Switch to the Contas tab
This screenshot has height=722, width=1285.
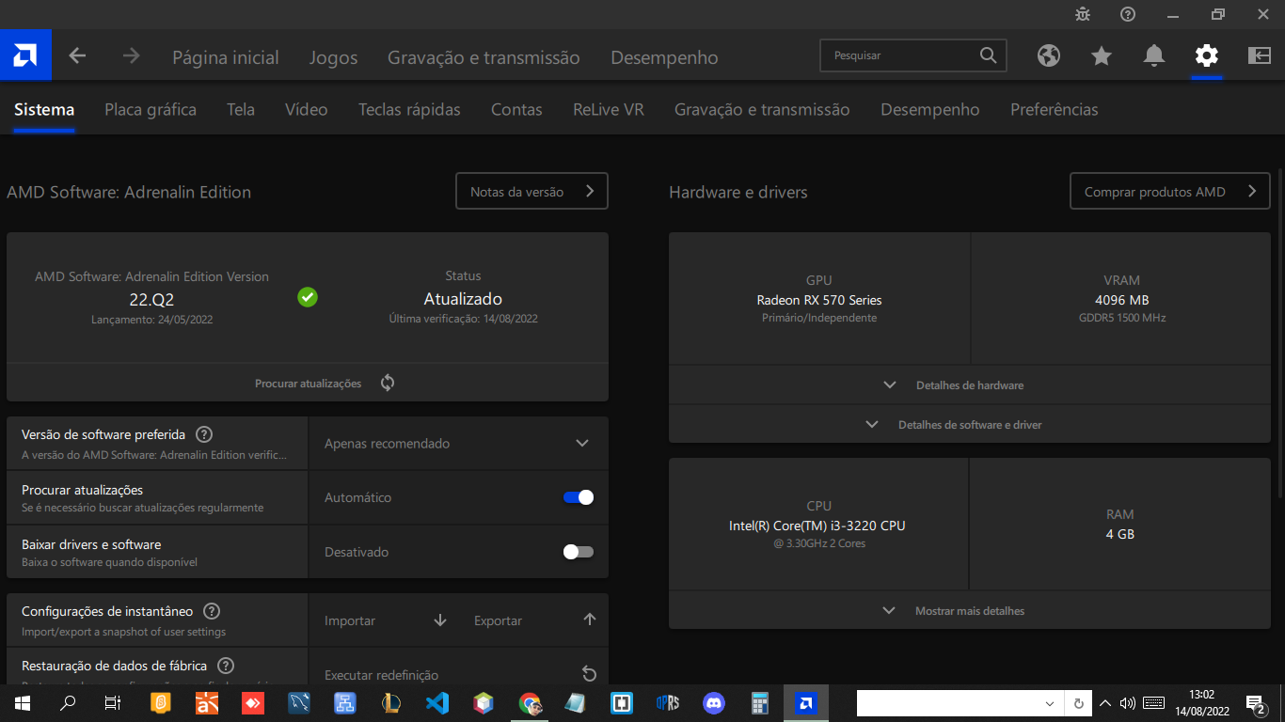tap(516, 109)
